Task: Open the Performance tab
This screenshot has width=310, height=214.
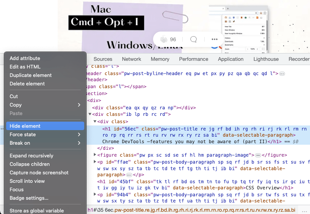Action: point(193,59)
